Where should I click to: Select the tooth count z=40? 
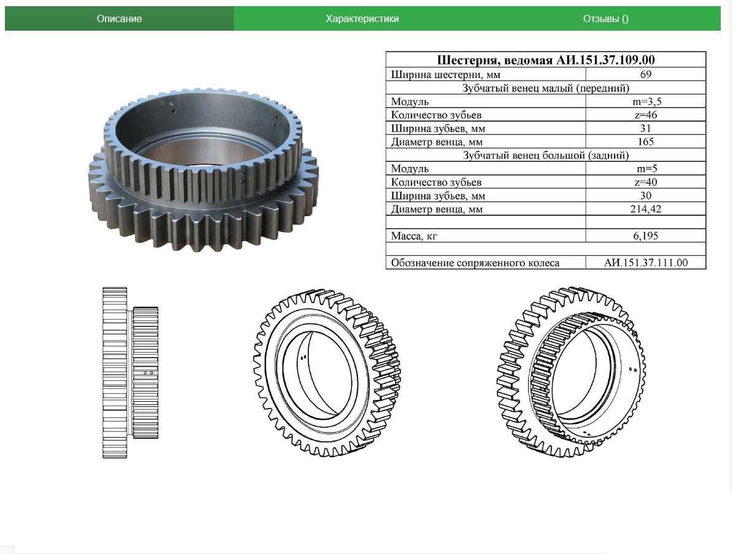coord(645,182)
